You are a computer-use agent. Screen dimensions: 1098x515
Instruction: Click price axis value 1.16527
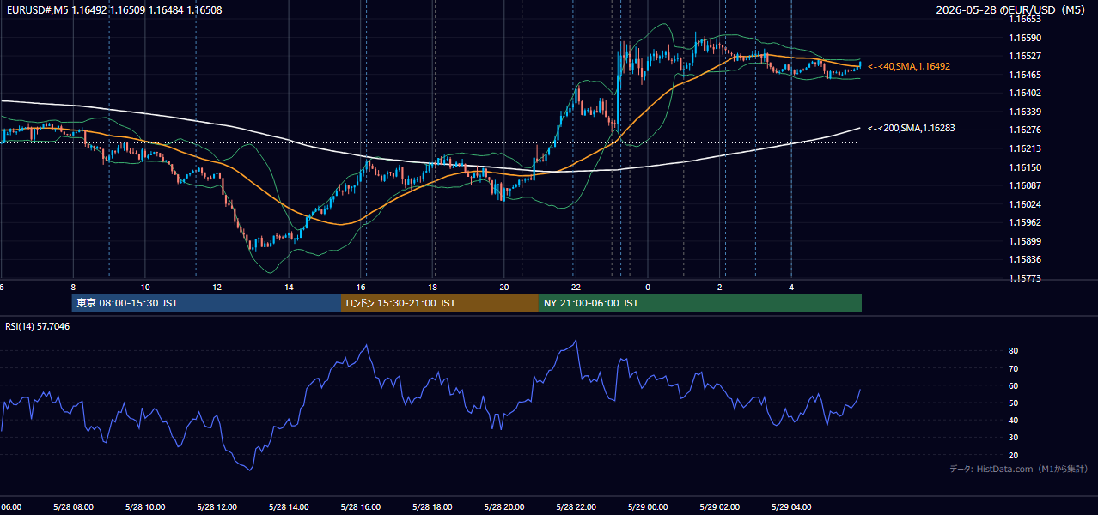pyautogui.click(x=1024, y=56)
